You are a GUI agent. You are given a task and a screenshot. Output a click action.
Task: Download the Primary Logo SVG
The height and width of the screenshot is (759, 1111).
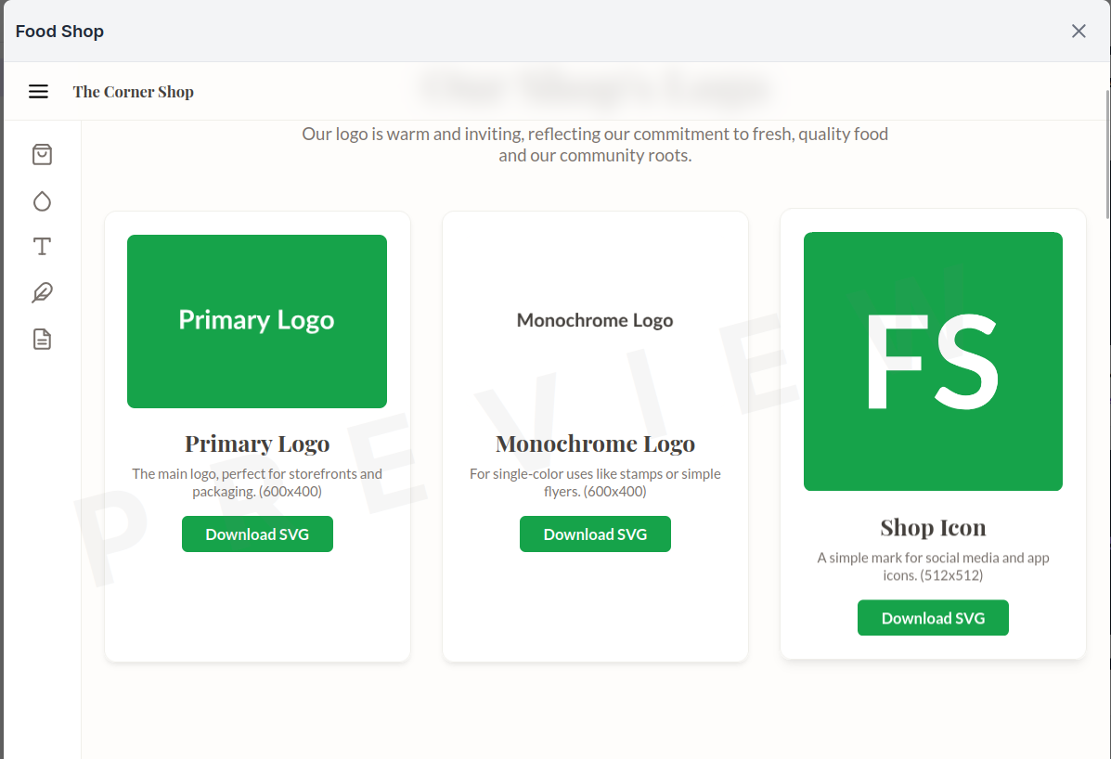[257, 534]
